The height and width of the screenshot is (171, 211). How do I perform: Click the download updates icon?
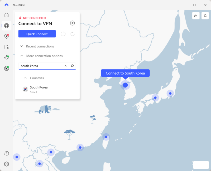click(196, 16)
